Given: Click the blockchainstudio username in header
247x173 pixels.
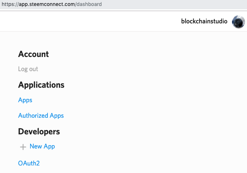Looking at the screenshot, I should 204,21.
